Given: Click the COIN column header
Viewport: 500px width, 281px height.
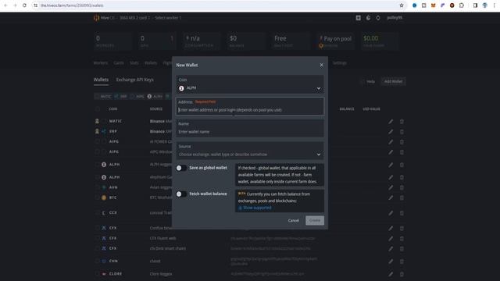Looking at the screenshot, I should point(113,109).
